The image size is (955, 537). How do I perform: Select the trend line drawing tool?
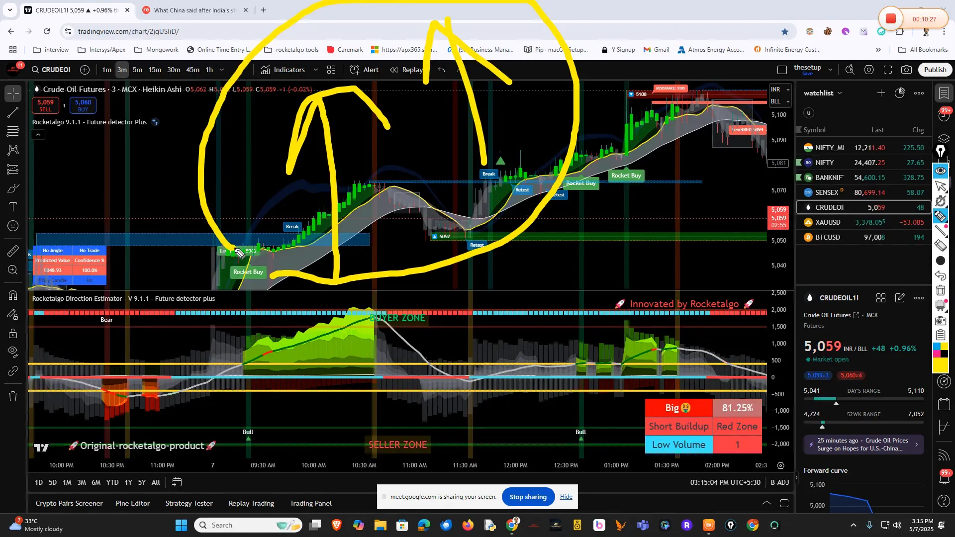(x=13, y=112)
